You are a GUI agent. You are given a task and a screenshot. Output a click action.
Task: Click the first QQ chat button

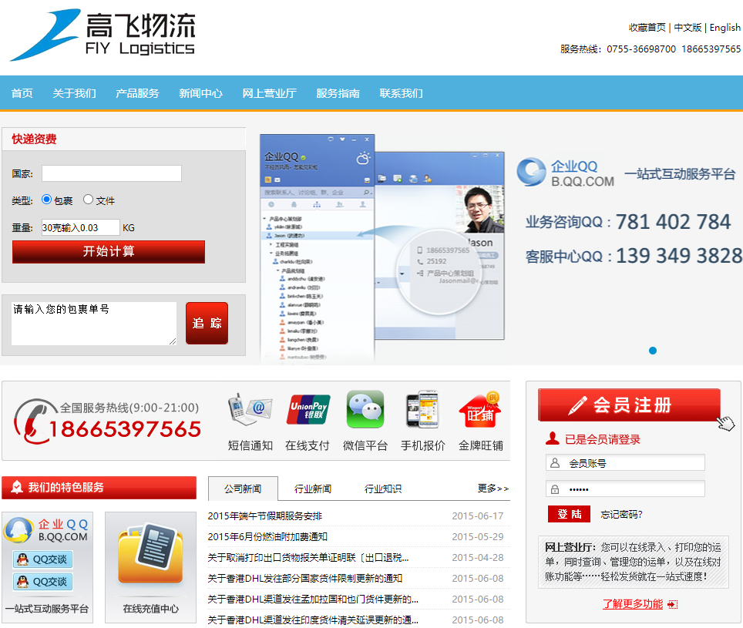pos(42,559)
